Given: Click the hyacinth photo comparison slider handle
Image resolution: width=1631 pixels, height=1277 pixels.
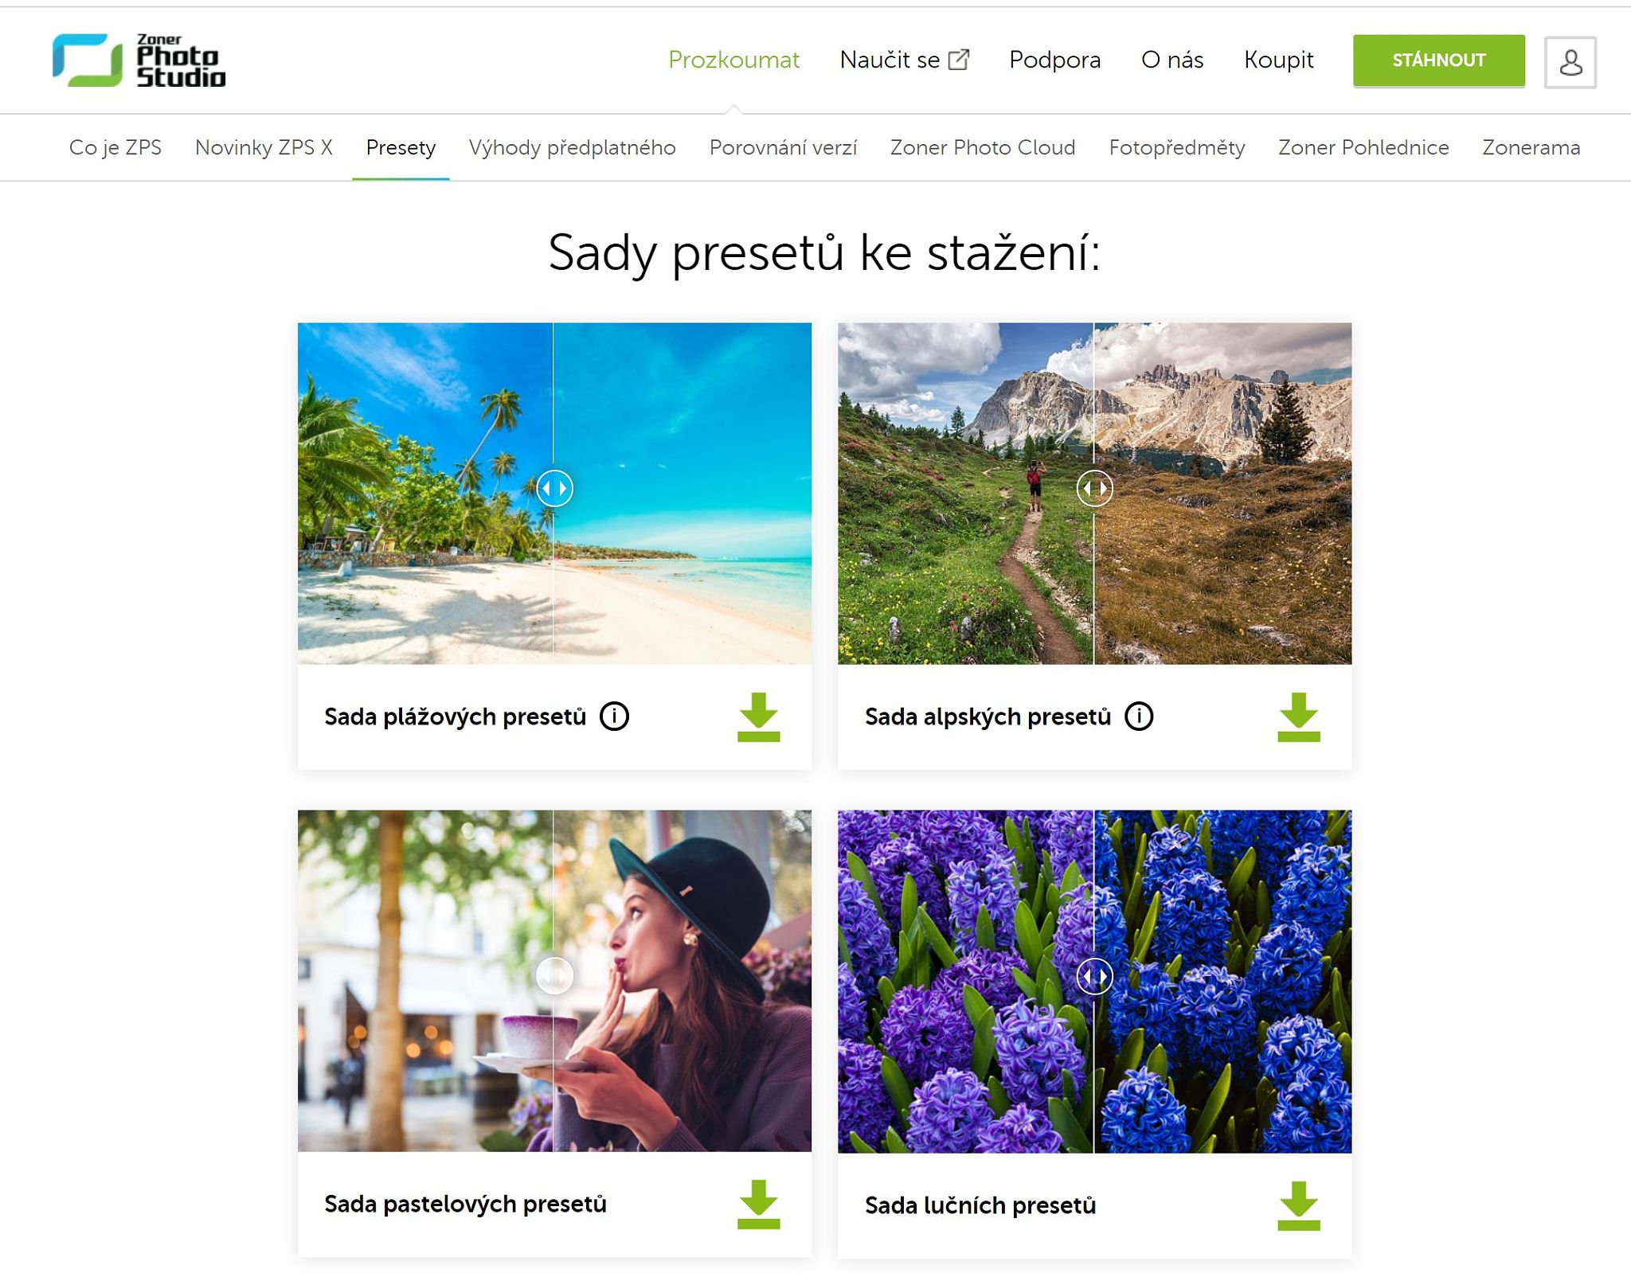Looking at the screenshot, I should pyautogui.click(x=1094, y=976).
